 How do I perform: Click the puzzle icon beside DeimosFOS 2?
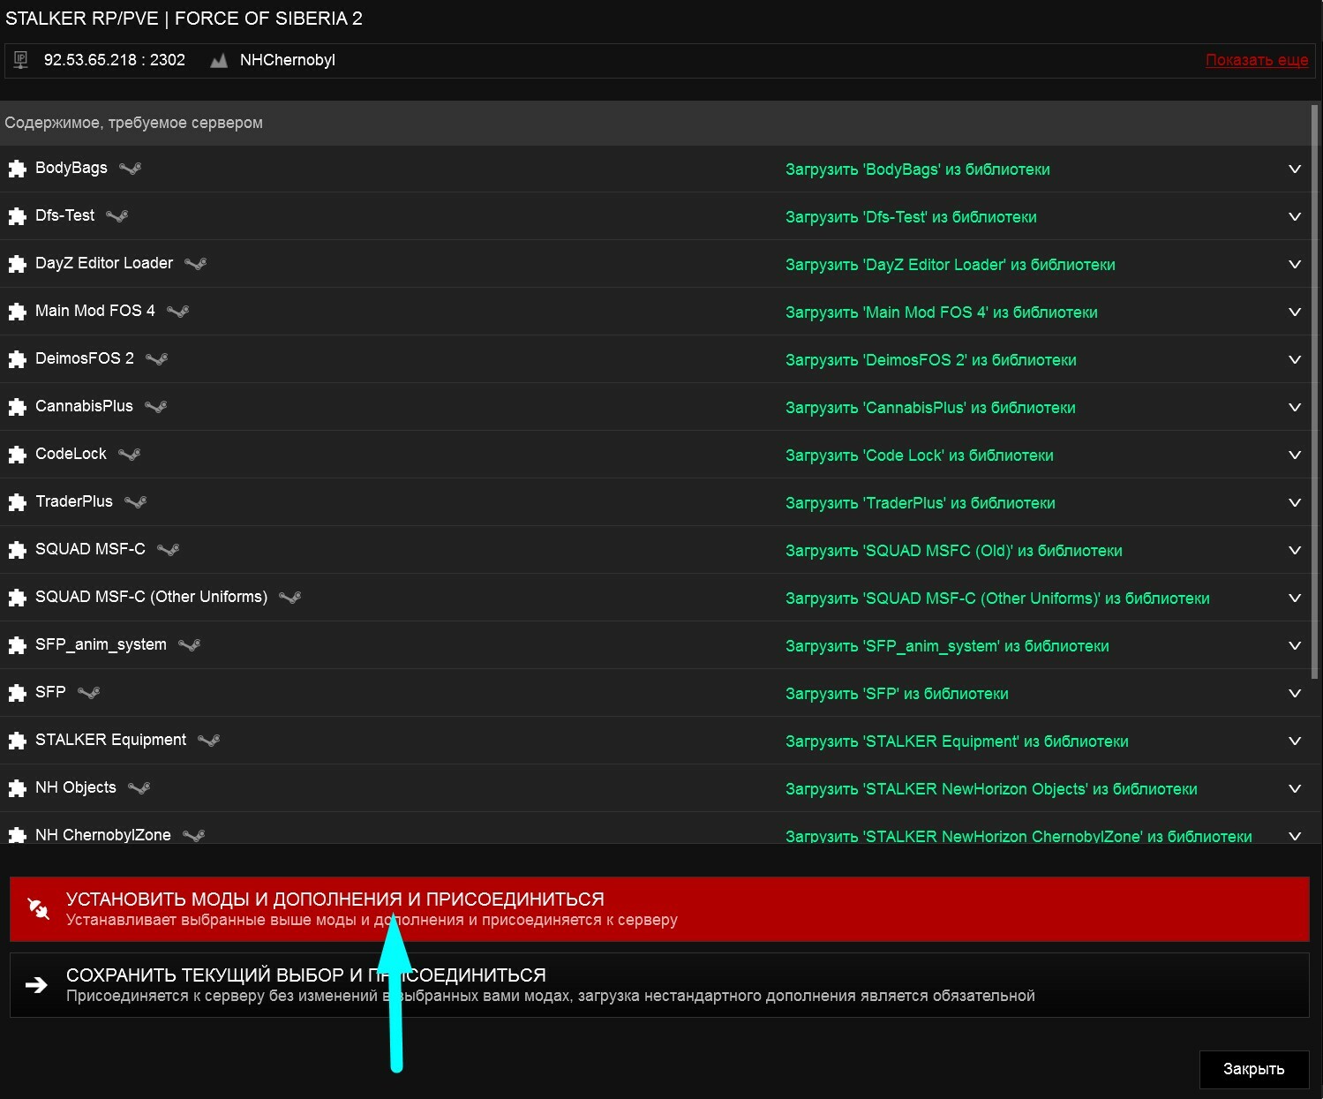click(17, 359)
